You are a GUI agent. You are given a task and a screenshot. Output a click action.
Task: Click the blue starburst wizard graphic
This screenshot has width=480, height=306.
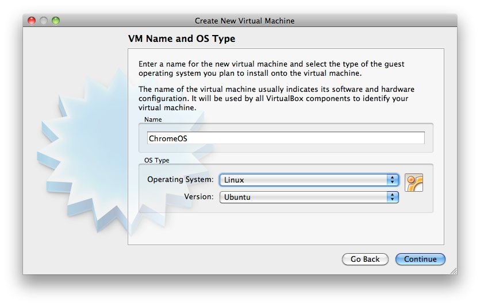86,155
